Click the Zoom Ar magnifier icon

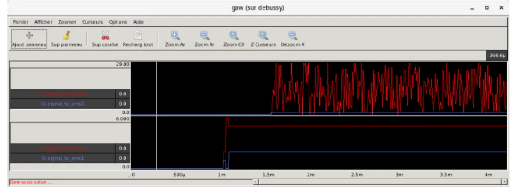coord(204,35)
